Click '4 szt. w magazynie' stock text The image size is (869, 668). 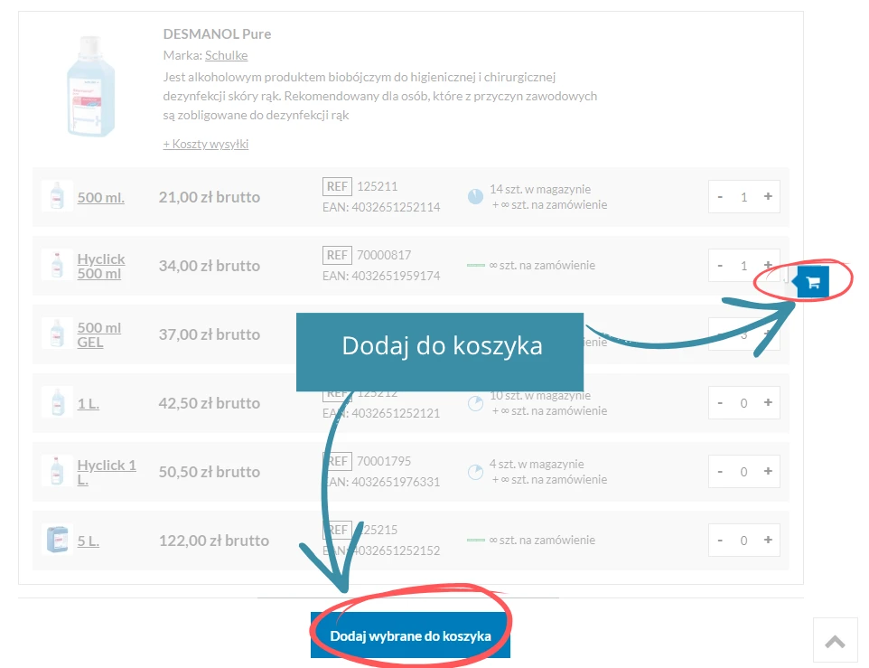(x=537, y=464)
